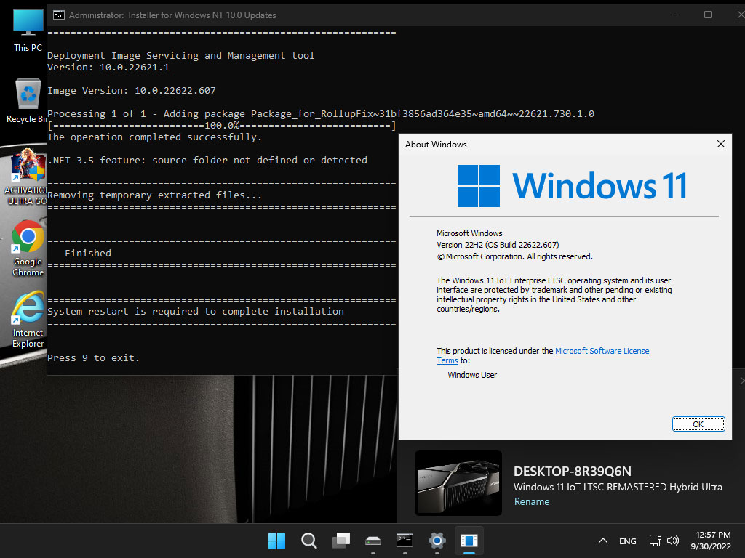Screen dimensions: 745x558
Task: Open Microsoft Software License Terms link
Action: [x=602, y=351]
